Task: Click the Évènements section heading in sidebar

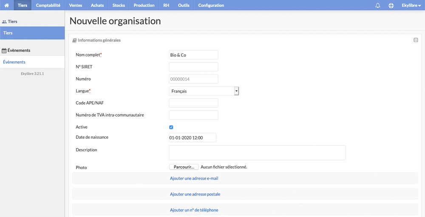Action: point(19,50)
